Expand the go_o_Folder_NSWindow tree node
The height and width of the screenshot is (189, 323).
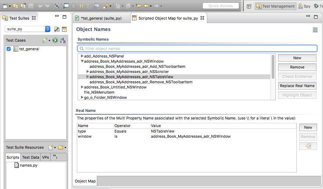point(82,97)
